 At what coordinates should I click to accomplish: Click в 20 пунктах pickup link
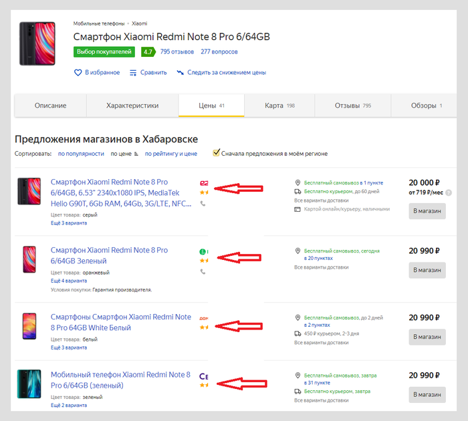point(318,259)
